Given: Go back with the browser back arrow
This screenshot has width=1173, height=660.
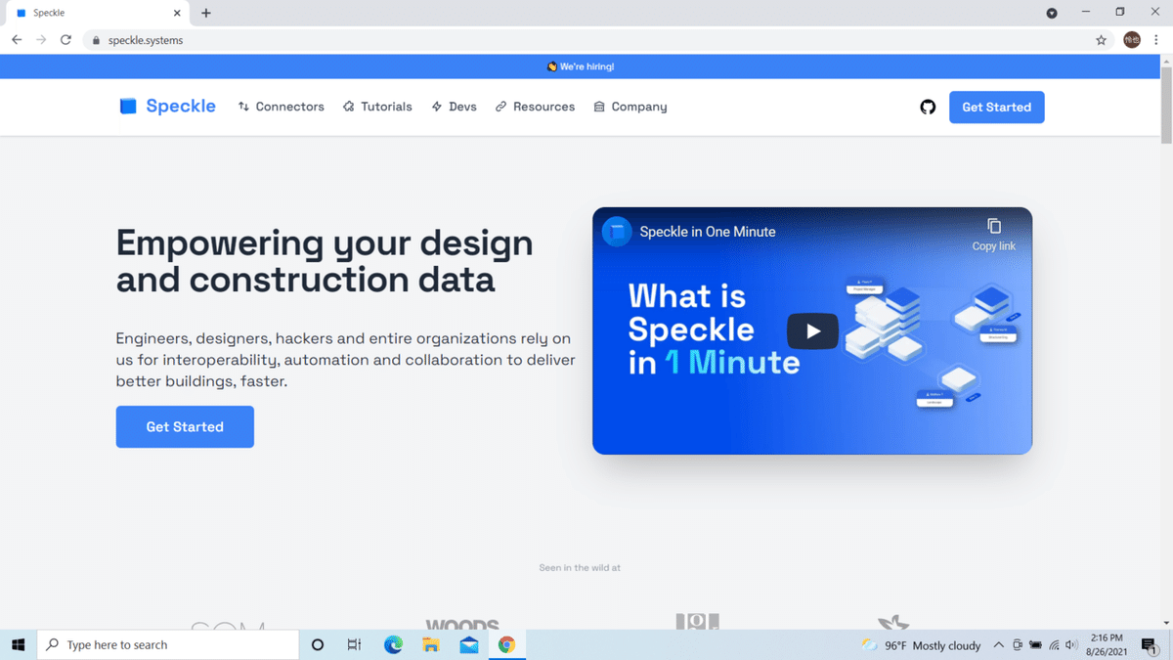Looking at the screenshot, I should tap(17, 40).
